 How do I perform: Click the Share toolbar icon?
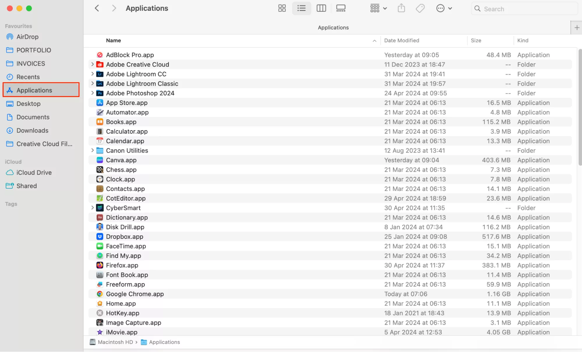point(401,8)
